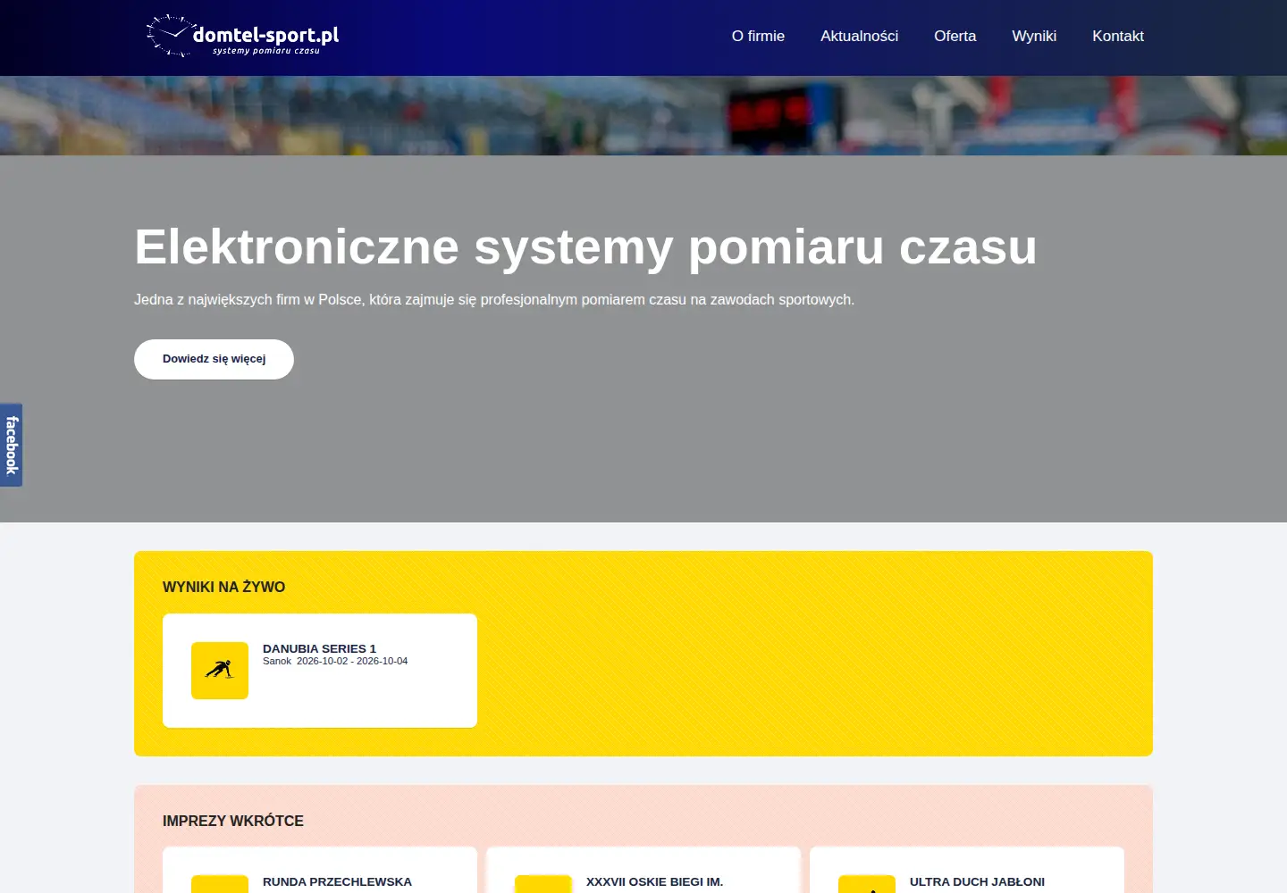Open the facebook side tab
Viewport: 1287px width, 893px height.
click(x=11, y=445)
